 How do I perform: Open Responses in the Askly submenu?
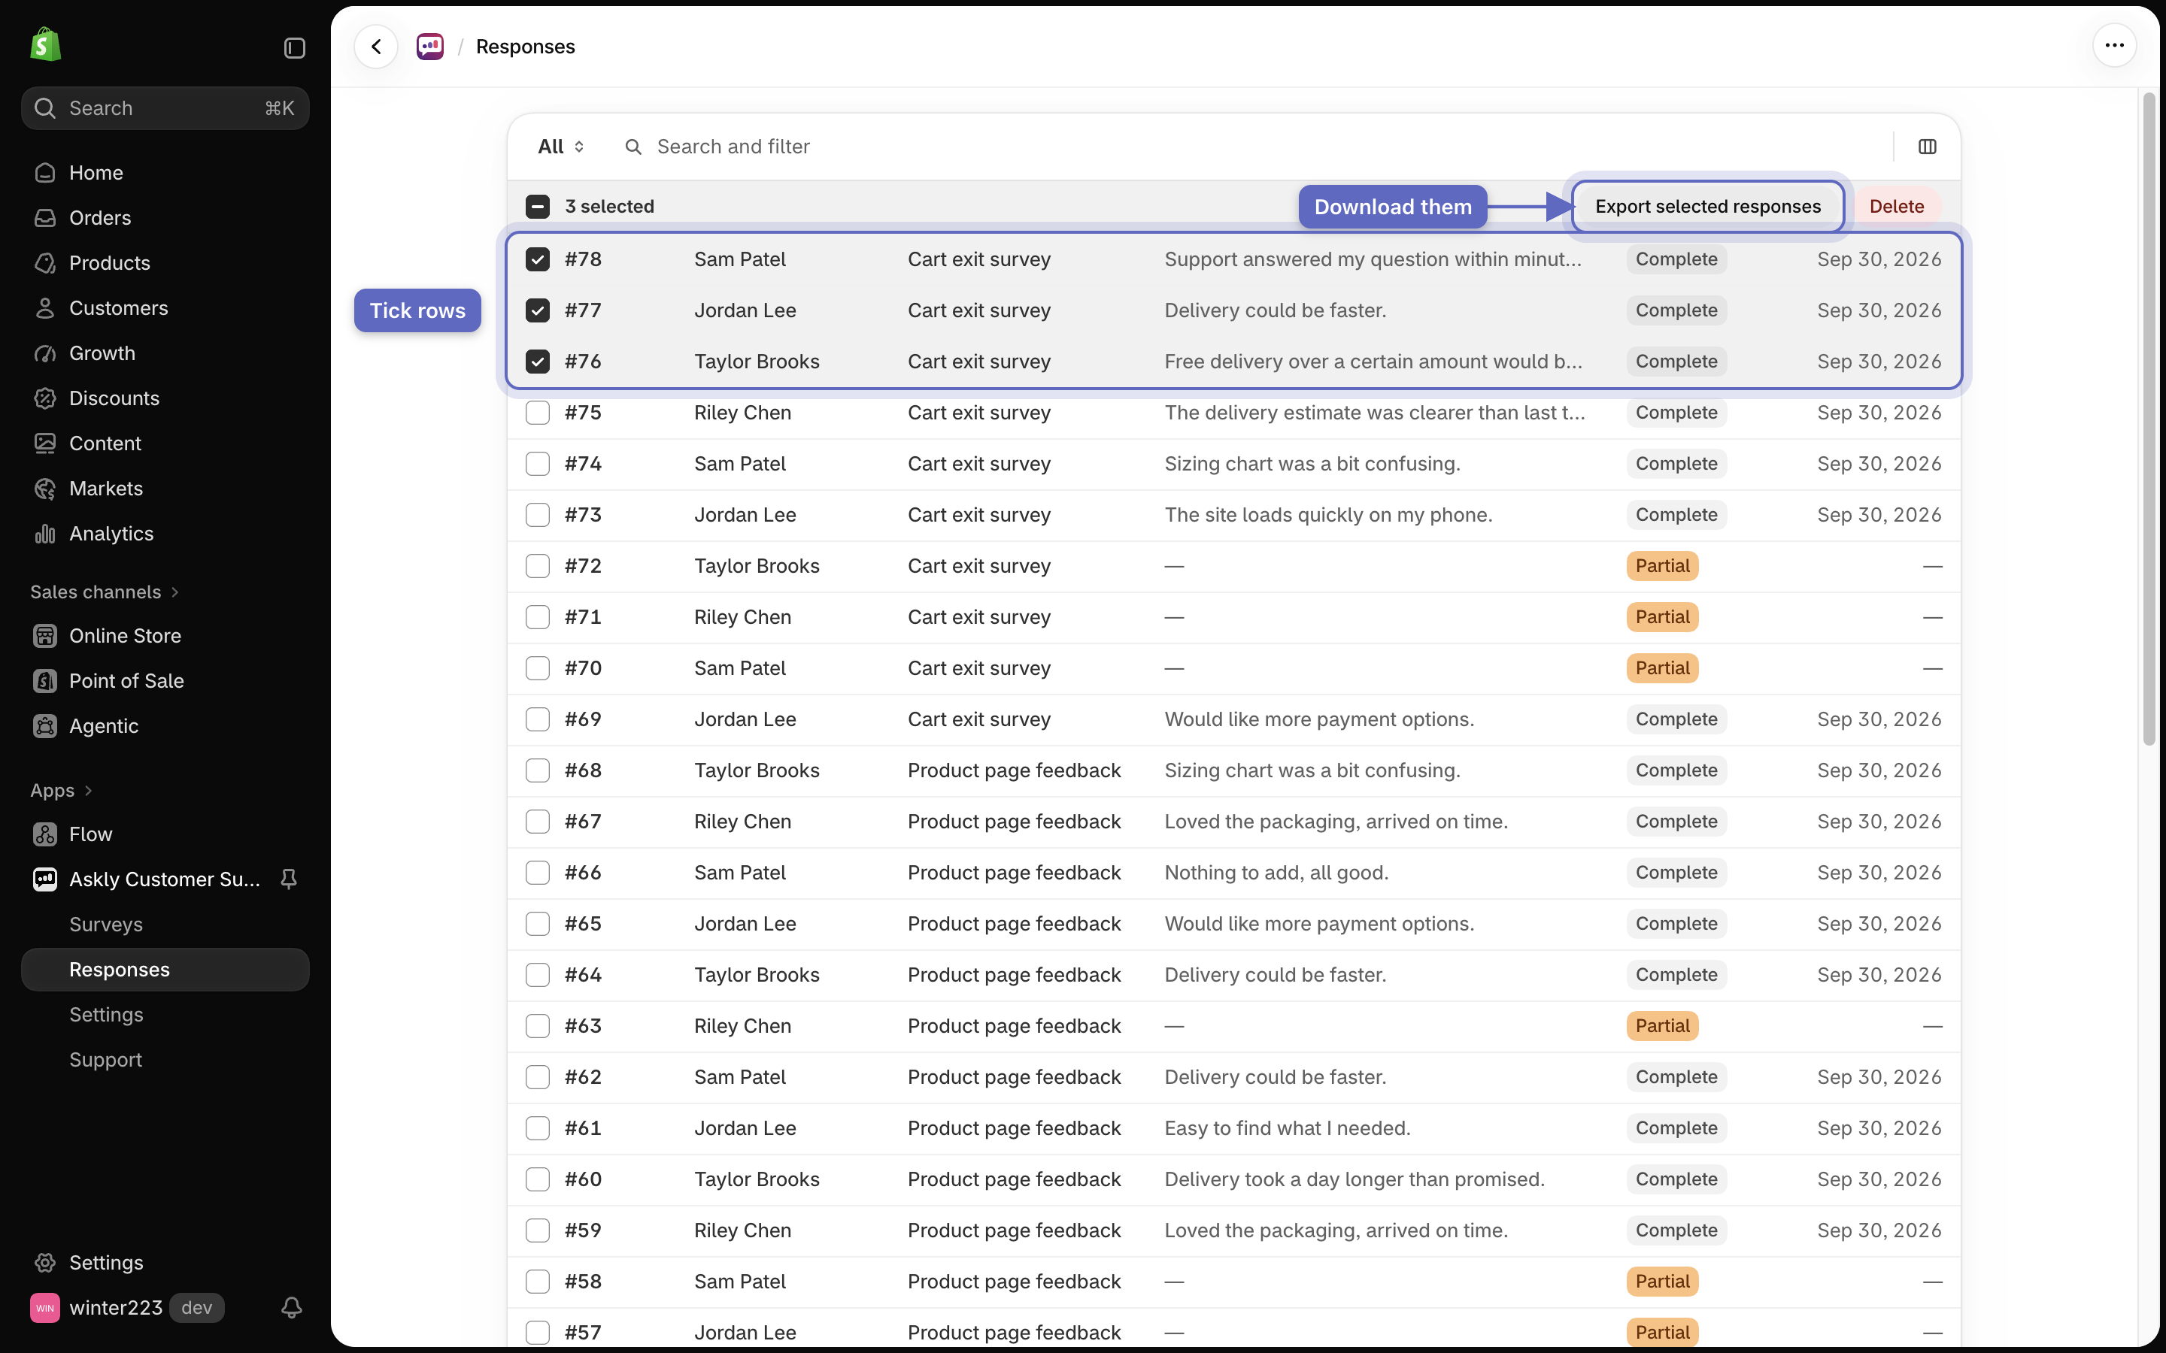(x=165, y=970)
